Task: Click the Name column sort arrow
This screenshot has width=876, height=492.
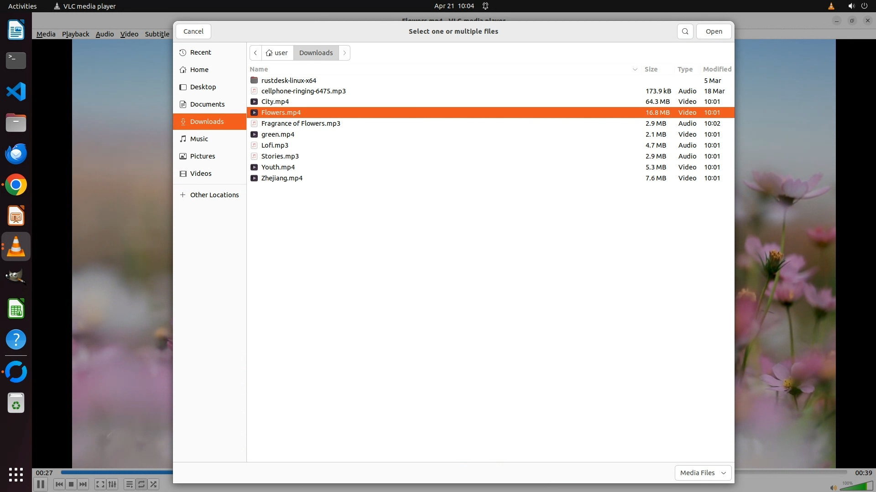Action: 635,69
